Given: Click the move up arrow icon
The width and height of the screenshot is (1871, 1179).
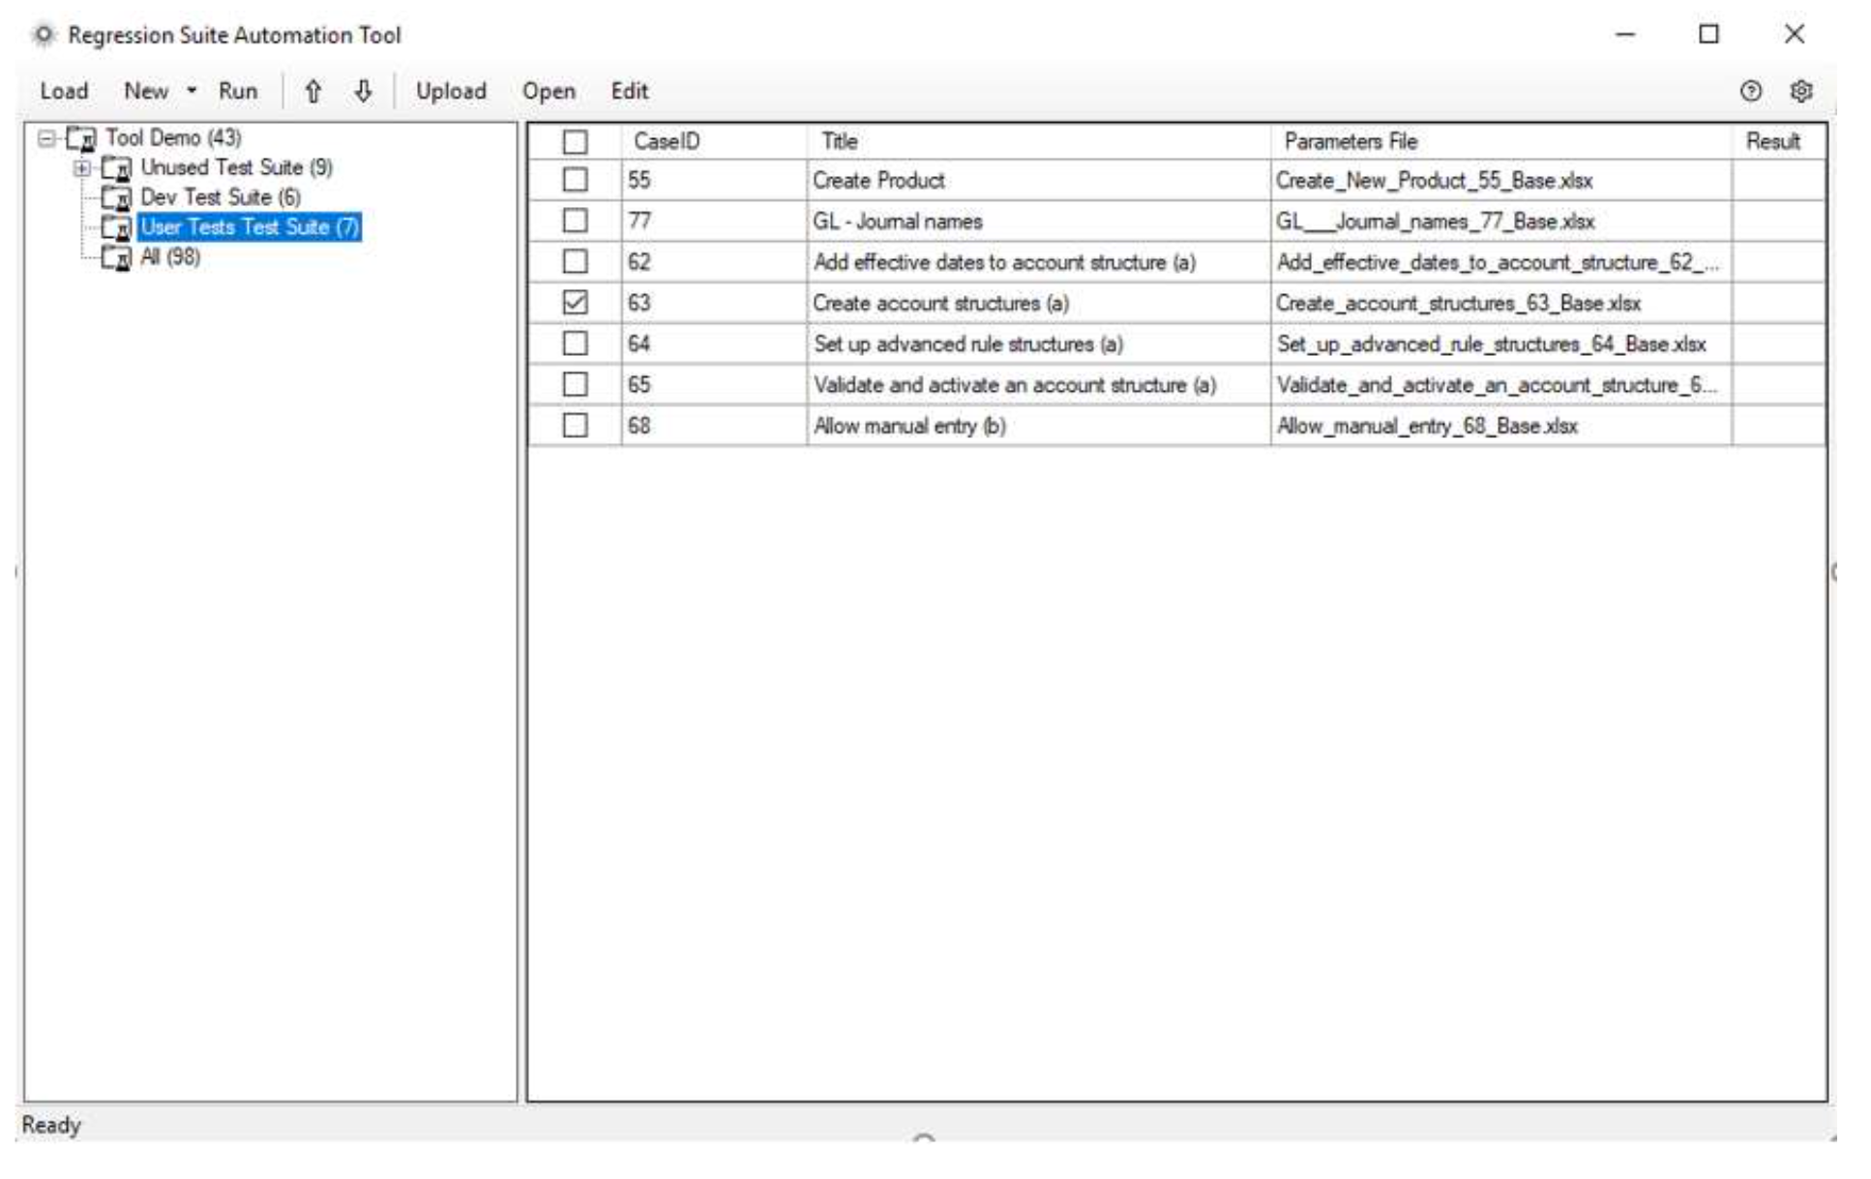Looking at the screenshot, I should tap(312, 91).
